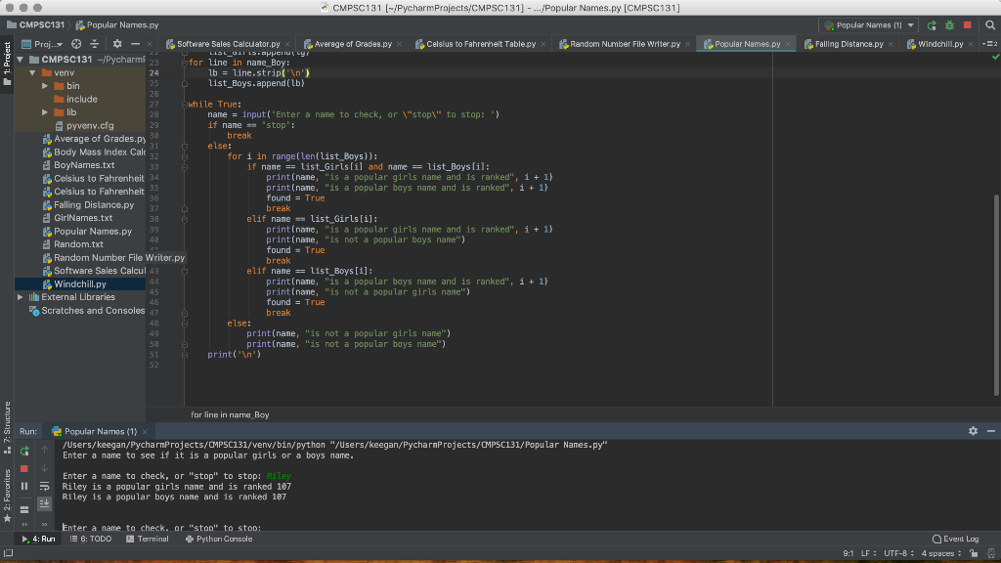Toggle the 7: Structure tool window

pyautogui.click(x=7, y=428)
